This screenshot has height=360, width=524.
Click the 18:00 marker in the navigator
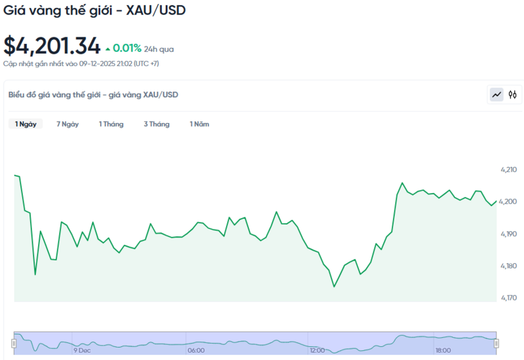click(x=444, y=351)
